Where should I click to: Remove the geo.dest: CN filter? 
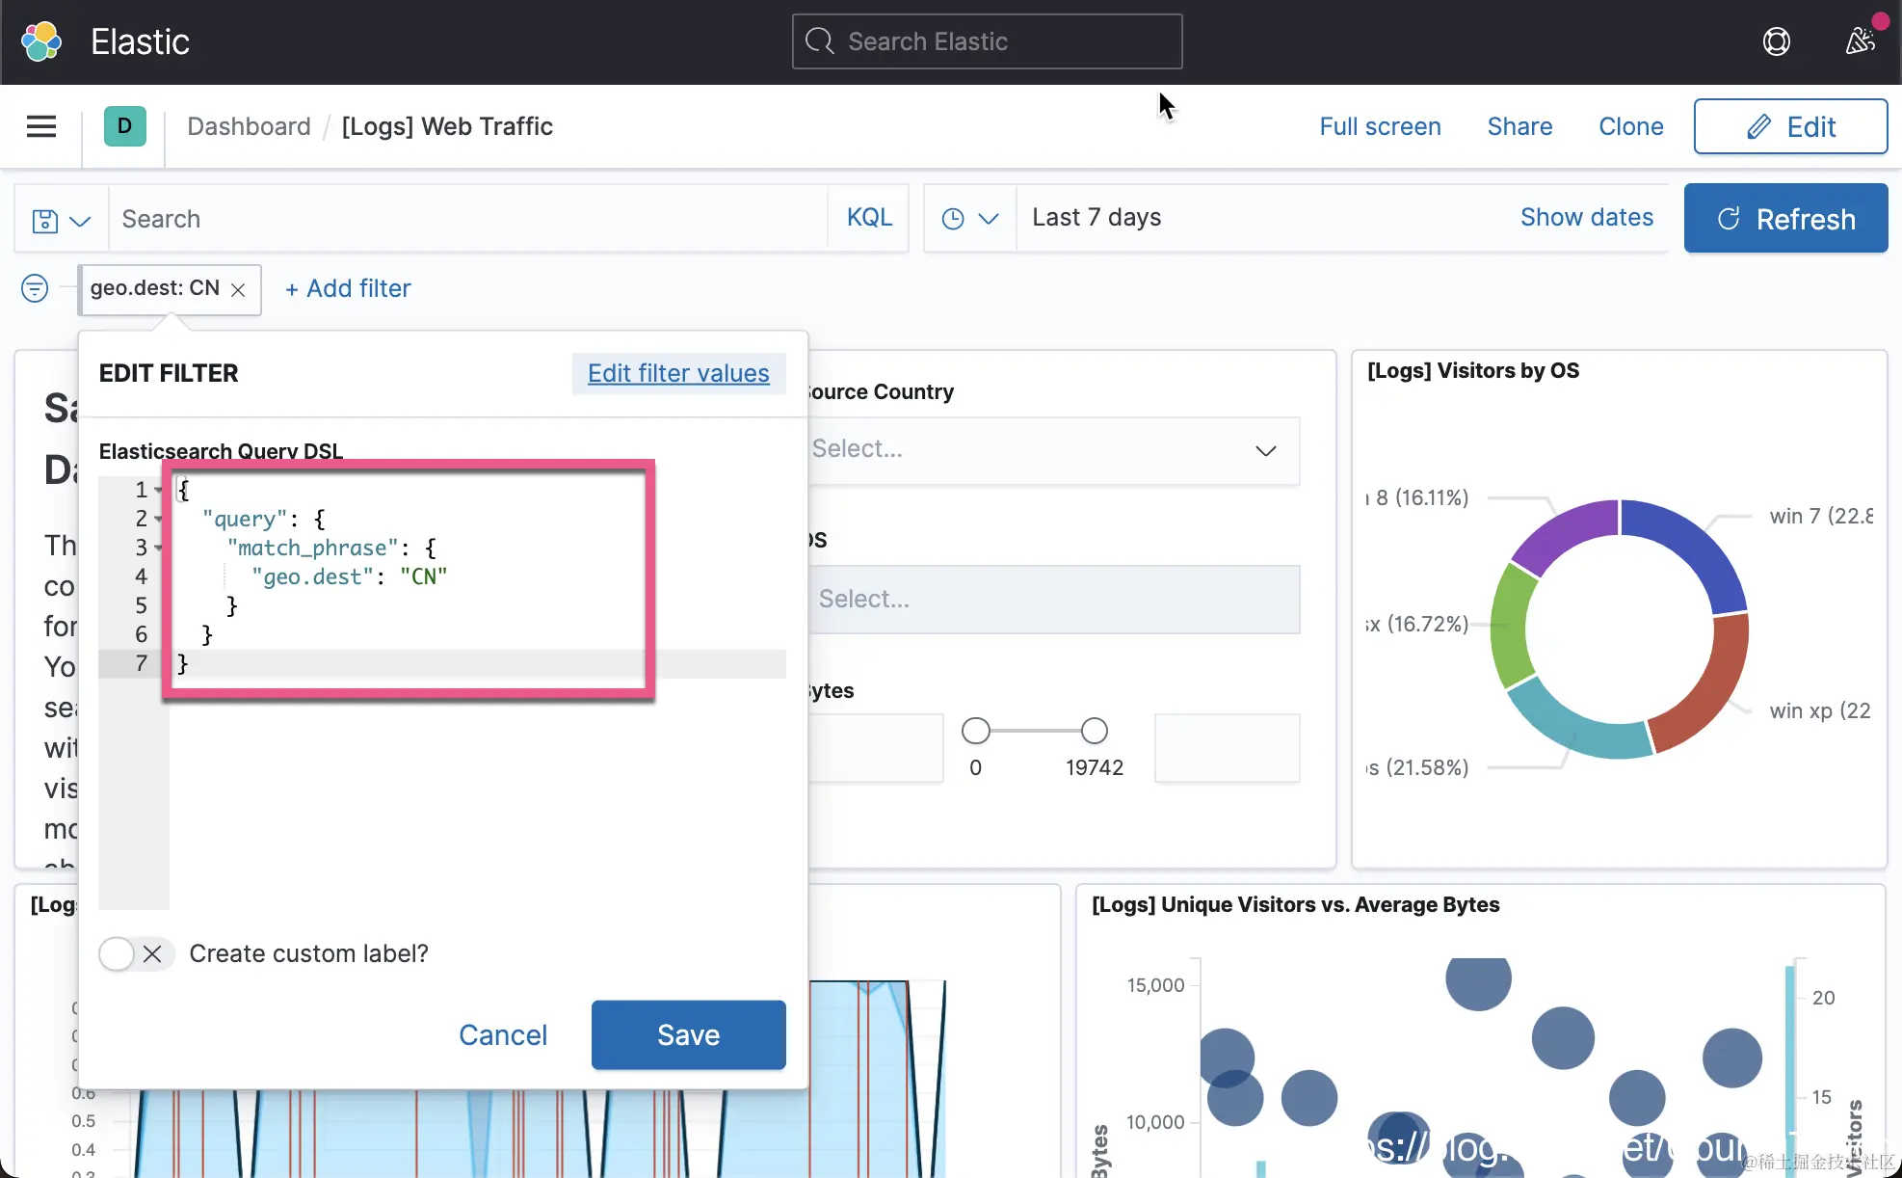(x=238, y=289)
